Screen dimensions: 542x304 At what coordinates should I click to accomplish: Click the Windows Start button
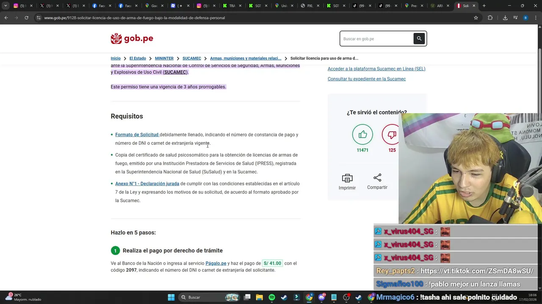(x=171, y=297)
